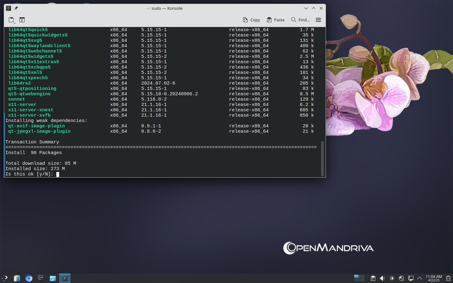Switch desktops using the virtual desktop pager

(359, 278)
